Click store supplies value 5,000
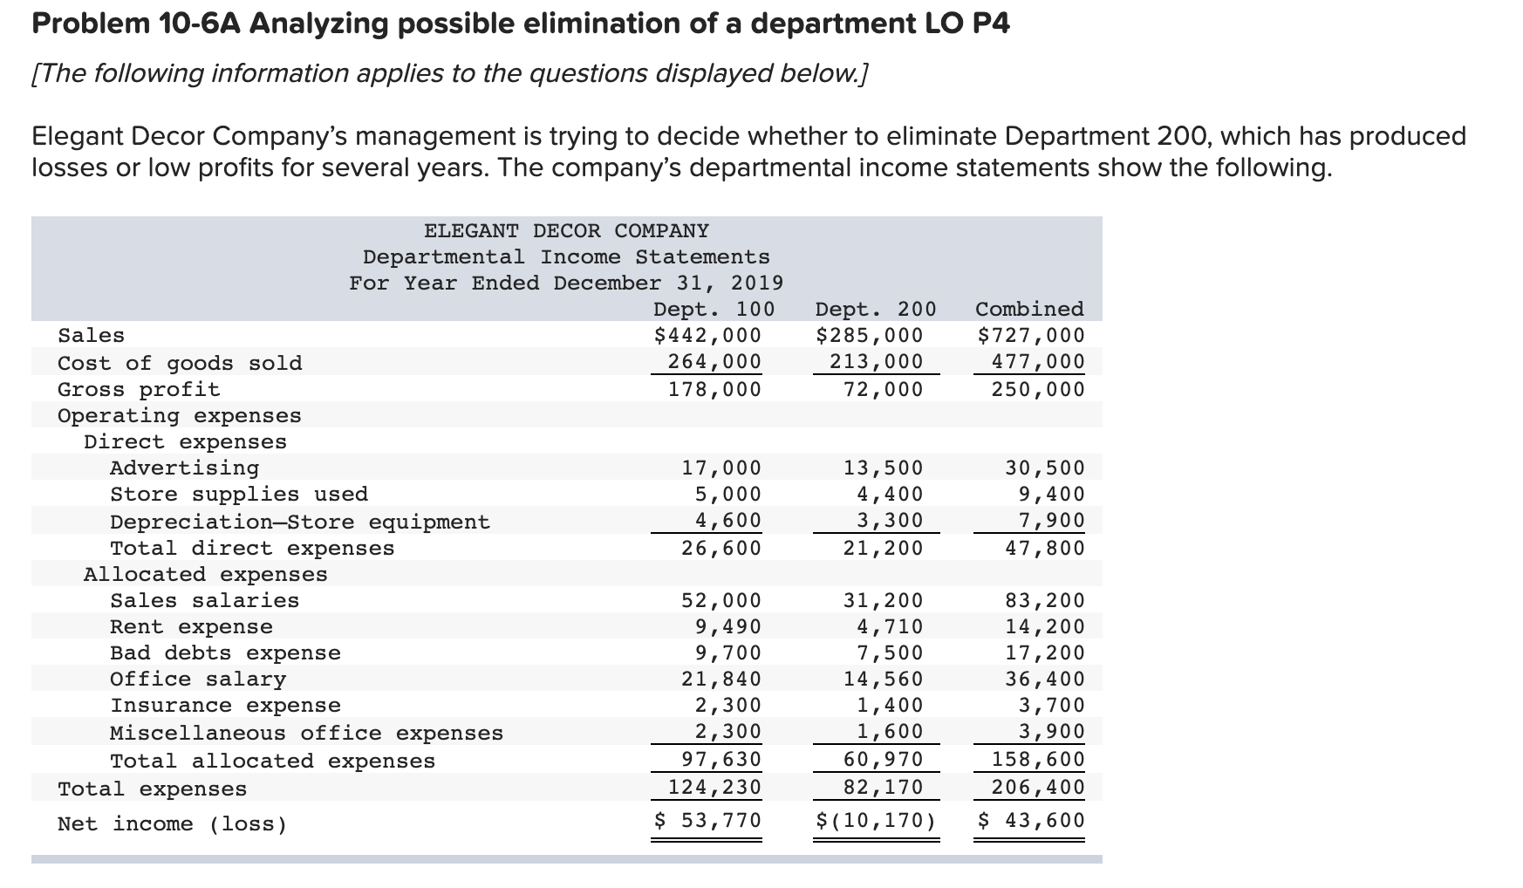1523x888 pixels. (x=727, y=495)
